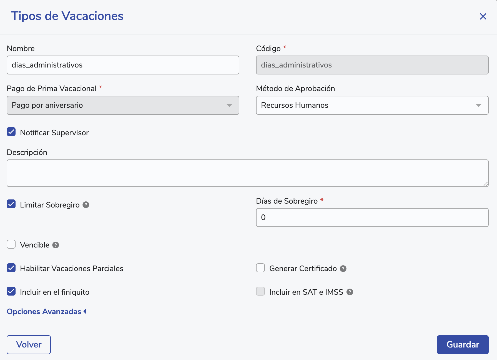Open help icon next to Generar Certificado

coord(343,269)
